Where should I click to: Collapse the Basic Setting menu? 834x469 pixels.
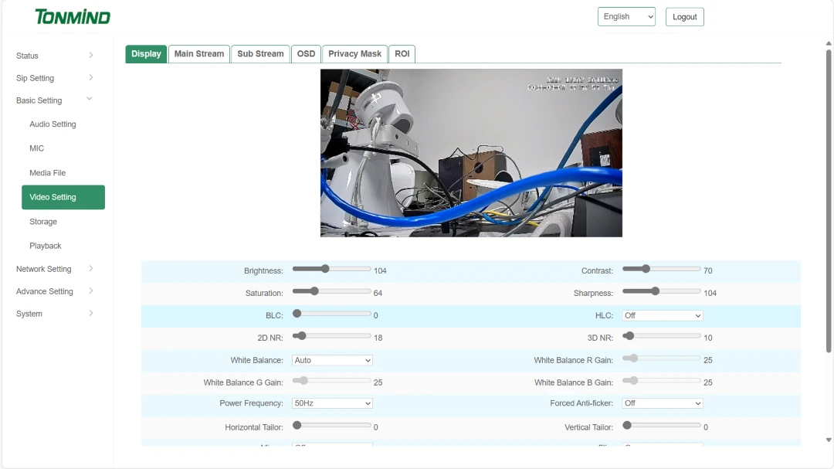pos(55,100)
